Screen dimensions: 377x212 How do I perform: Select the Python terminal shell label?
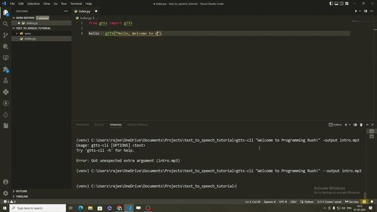(335, 125)
